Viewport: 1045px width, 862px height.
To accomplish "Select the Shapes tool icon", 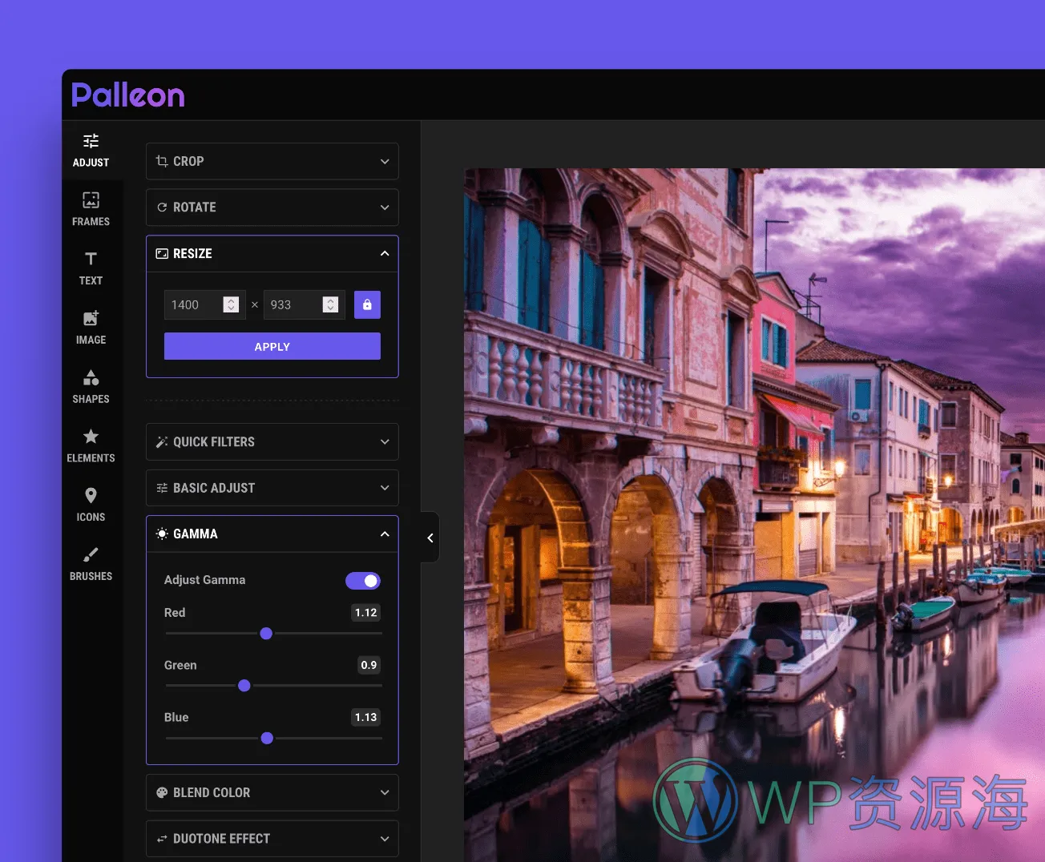I will click(91, 386).
